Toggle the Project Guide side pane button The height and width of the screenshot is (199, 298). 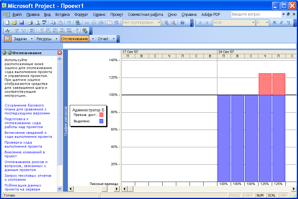[8, 39]
